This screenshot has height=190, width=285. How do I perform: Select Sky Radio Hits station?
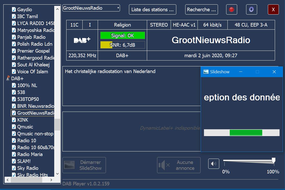point(32,175)
